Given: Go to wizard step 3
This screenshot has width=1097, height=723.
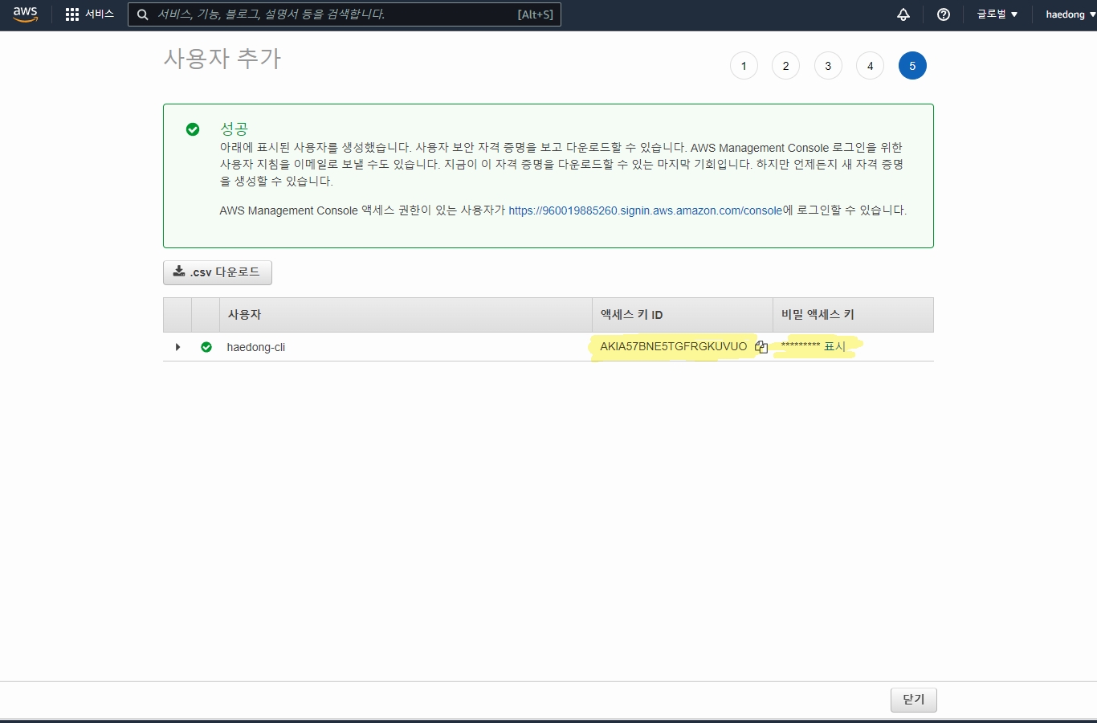Looking at the screenshot, I should 828,66.
